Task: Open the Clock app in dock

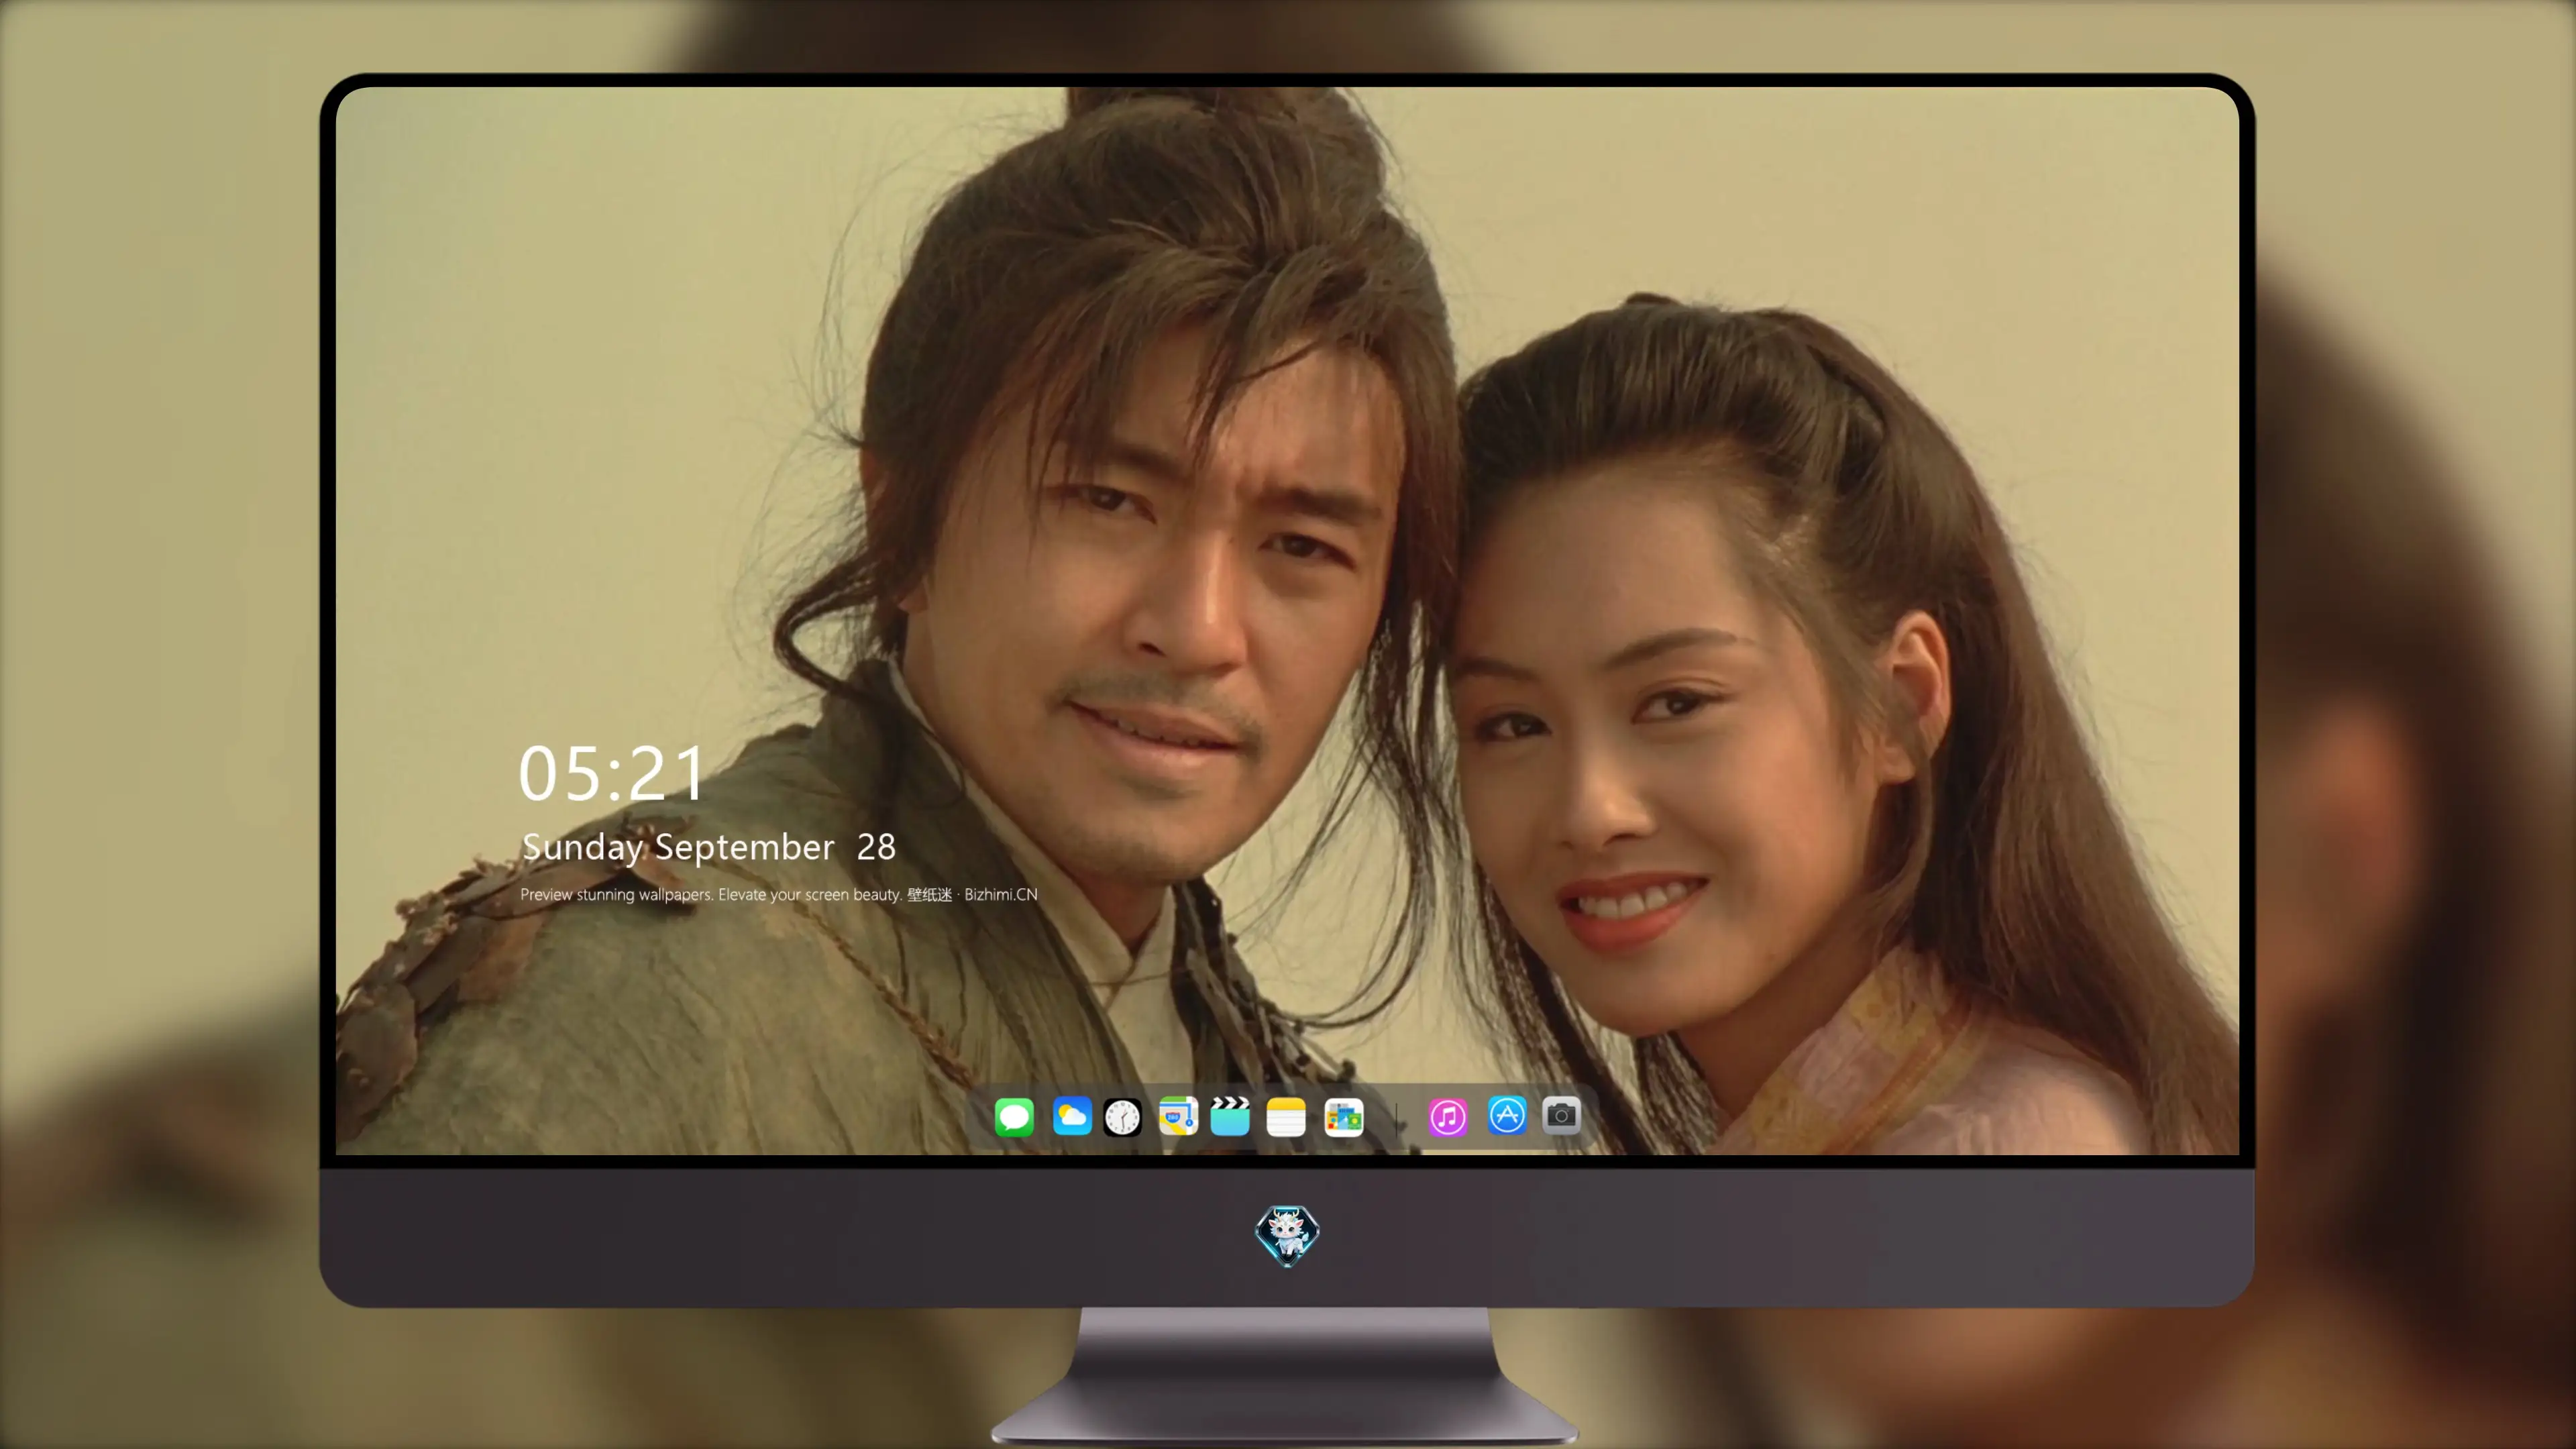Action: click(x=1122, y=1116)
